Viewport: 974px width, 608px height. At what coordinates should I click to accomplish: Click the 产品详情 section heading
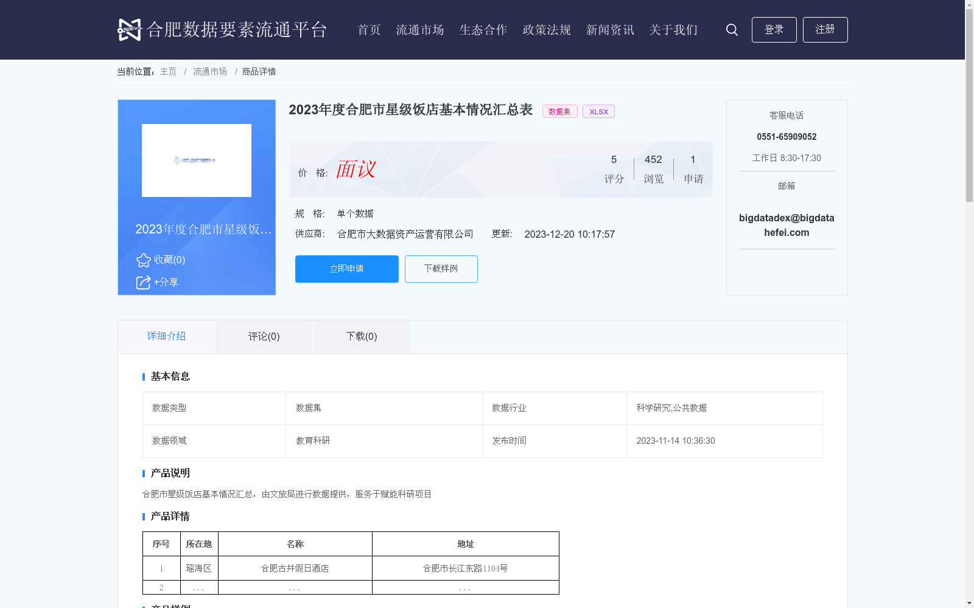point(170,516)
